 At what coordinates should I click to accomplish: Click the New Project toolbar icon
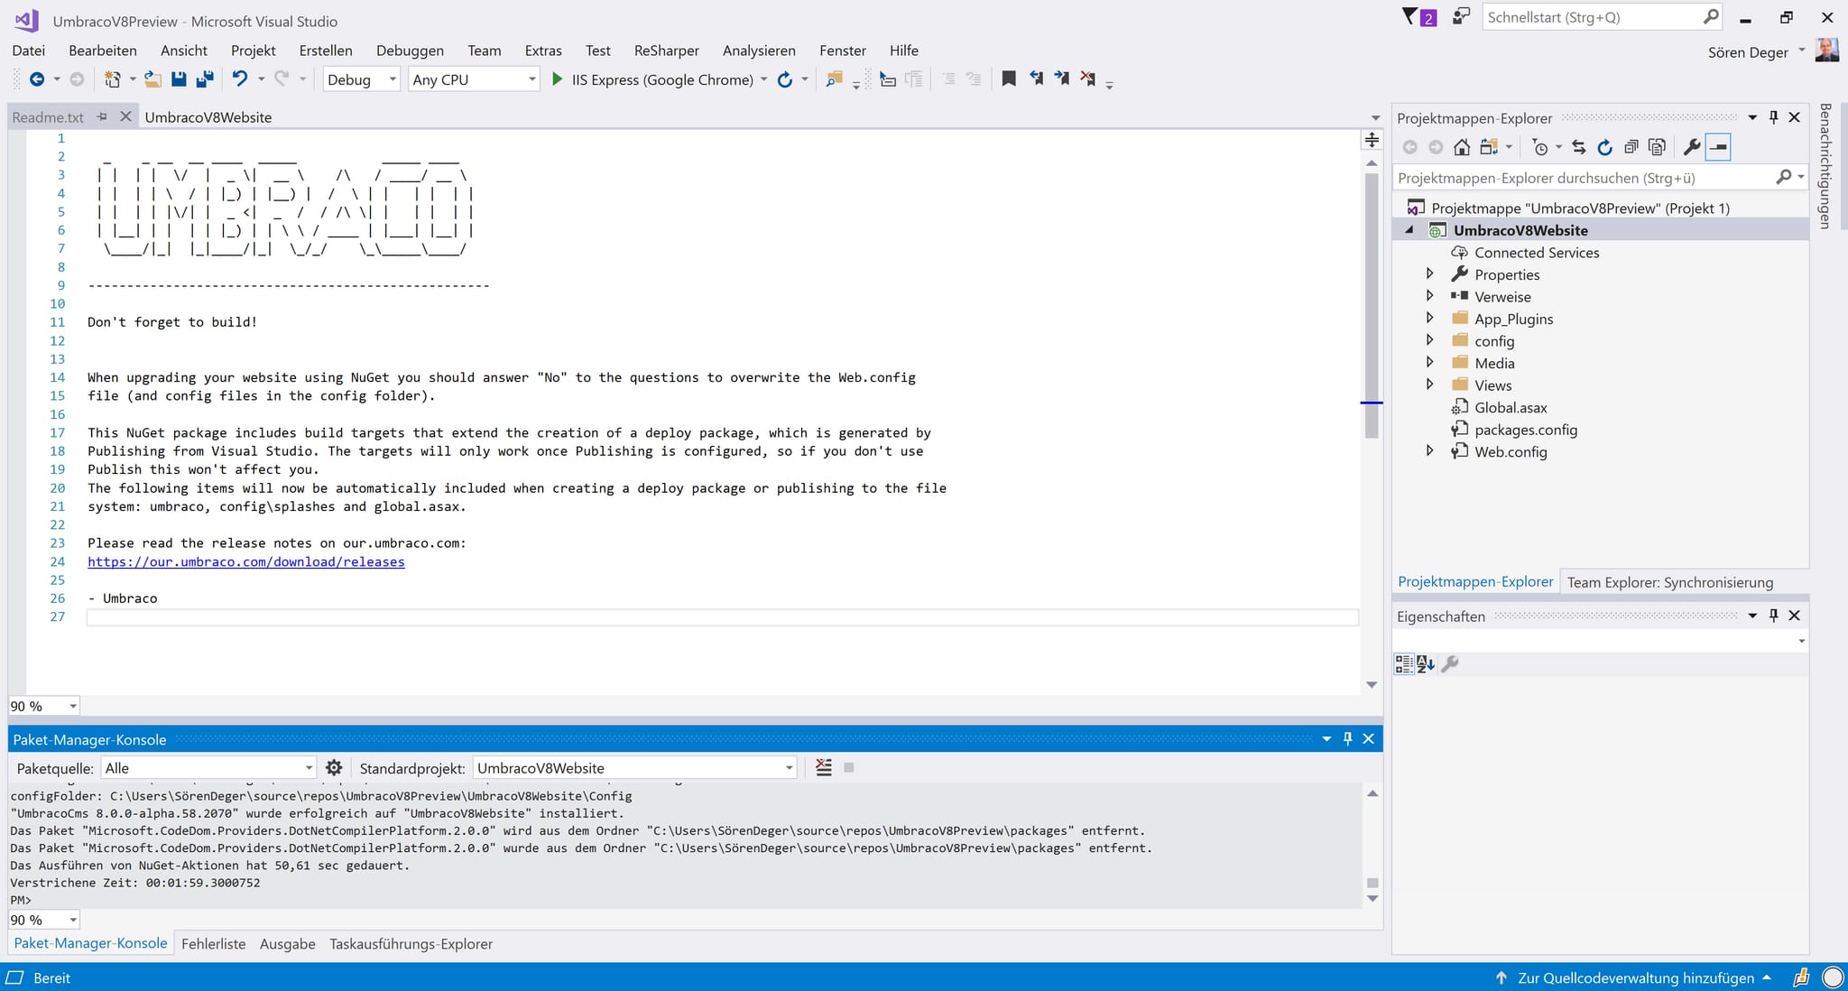coord(112,79)
